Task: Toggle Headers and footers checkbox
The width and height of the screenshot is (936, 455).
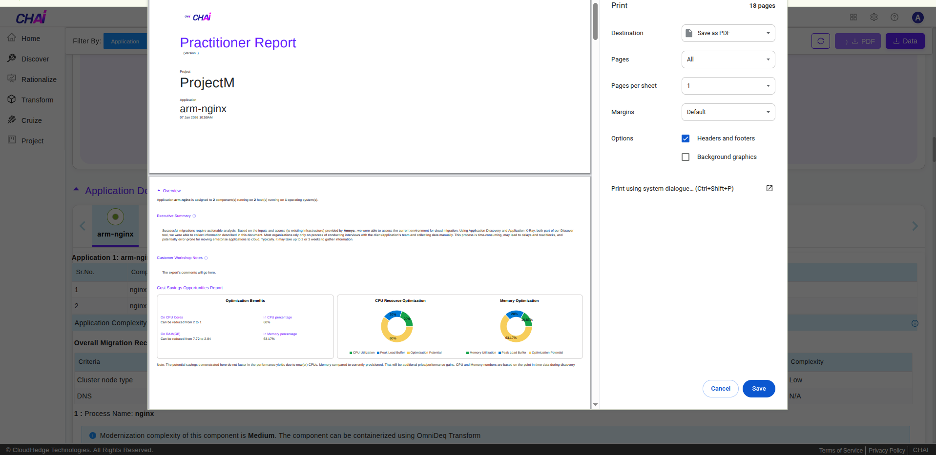Action: 686,138
